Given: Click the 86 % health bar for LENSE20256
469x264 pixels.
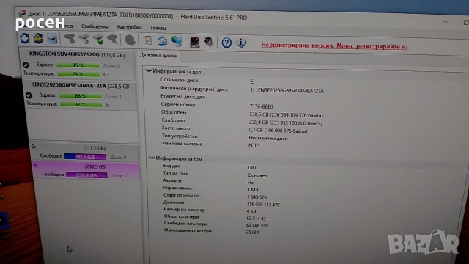Looking at the screenshot, I should (x=81, y=96).
